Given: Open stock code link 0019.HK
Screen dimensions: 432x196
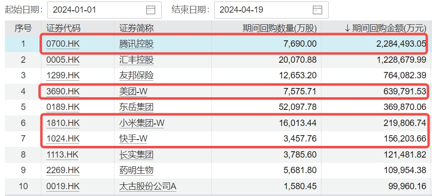Looking at the screenshot, I should click(63, 186).
